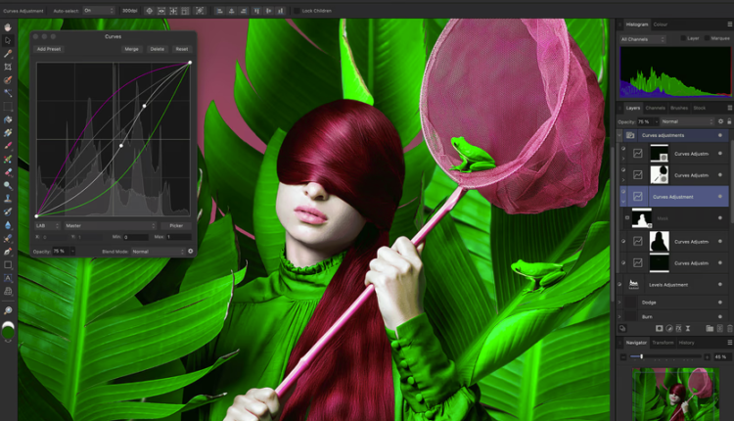
Task: Click the Add Preset button
Action: [x=48, y=48]
